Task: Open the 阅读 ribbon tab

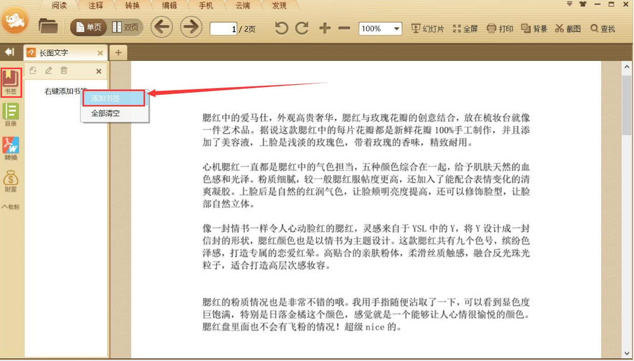Action: [59, 6]
